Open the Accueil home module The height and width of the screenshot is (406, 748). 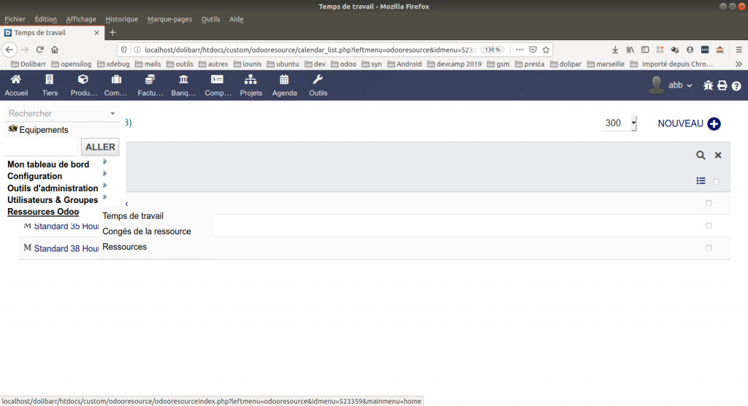[x=16, y=86]
